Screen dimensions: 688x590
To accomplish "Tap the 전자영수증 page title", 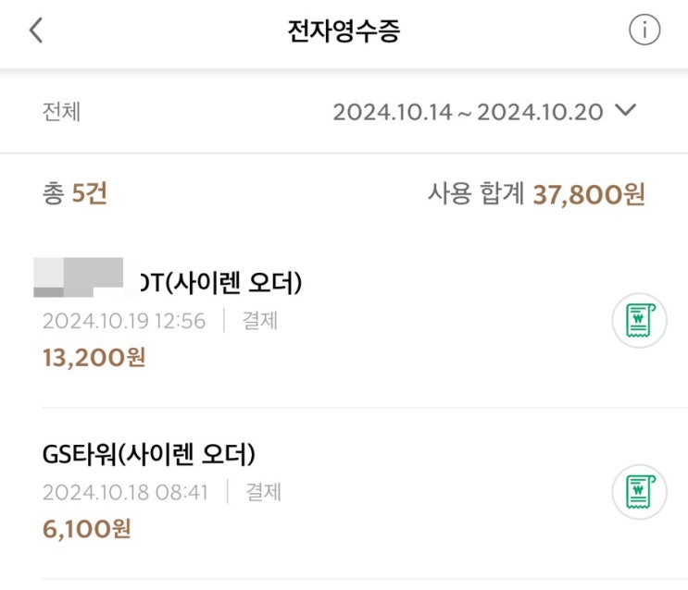I will 344,31.
